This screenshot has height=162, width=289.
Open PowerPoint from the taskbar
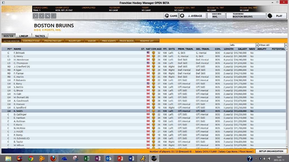click(120, 158)
